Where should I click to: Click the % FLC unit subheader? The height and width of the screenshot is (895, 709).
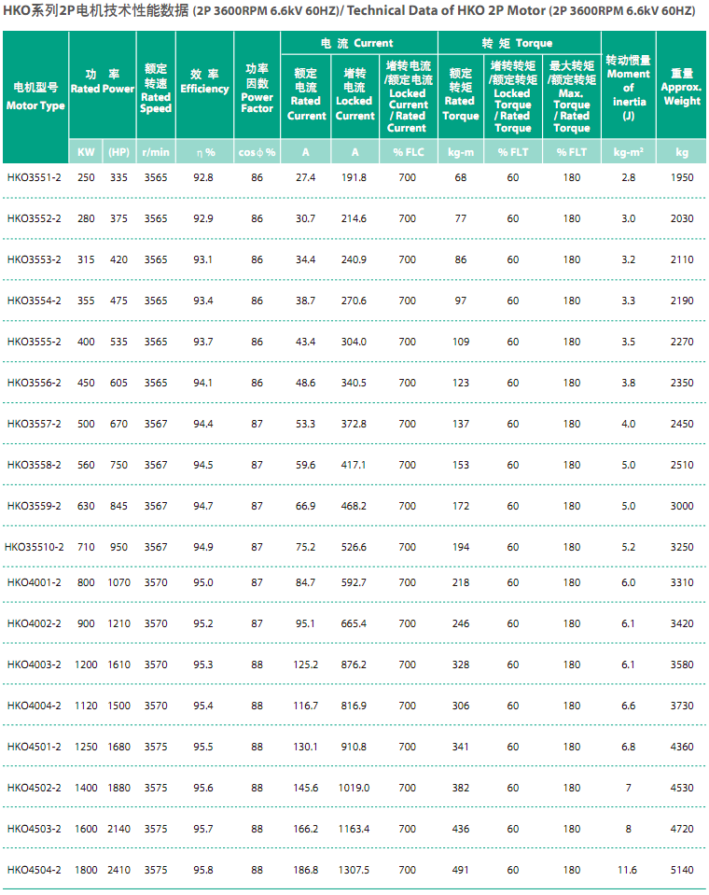[409, 152]
